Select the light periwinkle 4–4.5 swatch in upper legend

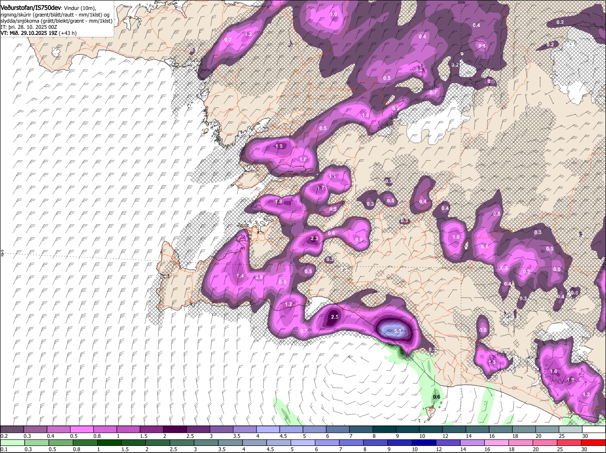point(268,429)
